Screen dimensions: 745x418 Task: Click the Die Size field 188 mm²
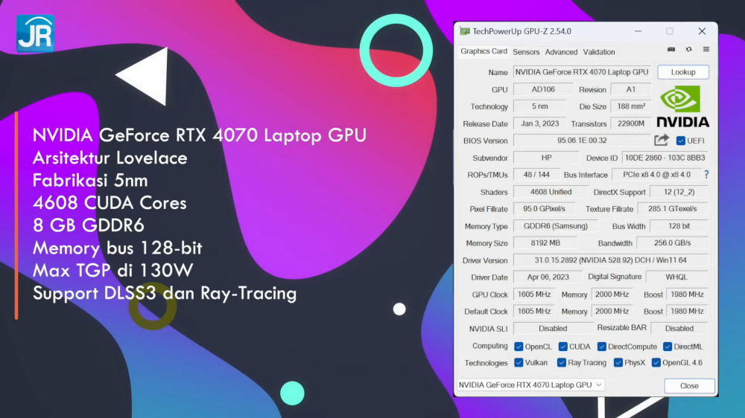pyautogui.click(x=630, y=106)
